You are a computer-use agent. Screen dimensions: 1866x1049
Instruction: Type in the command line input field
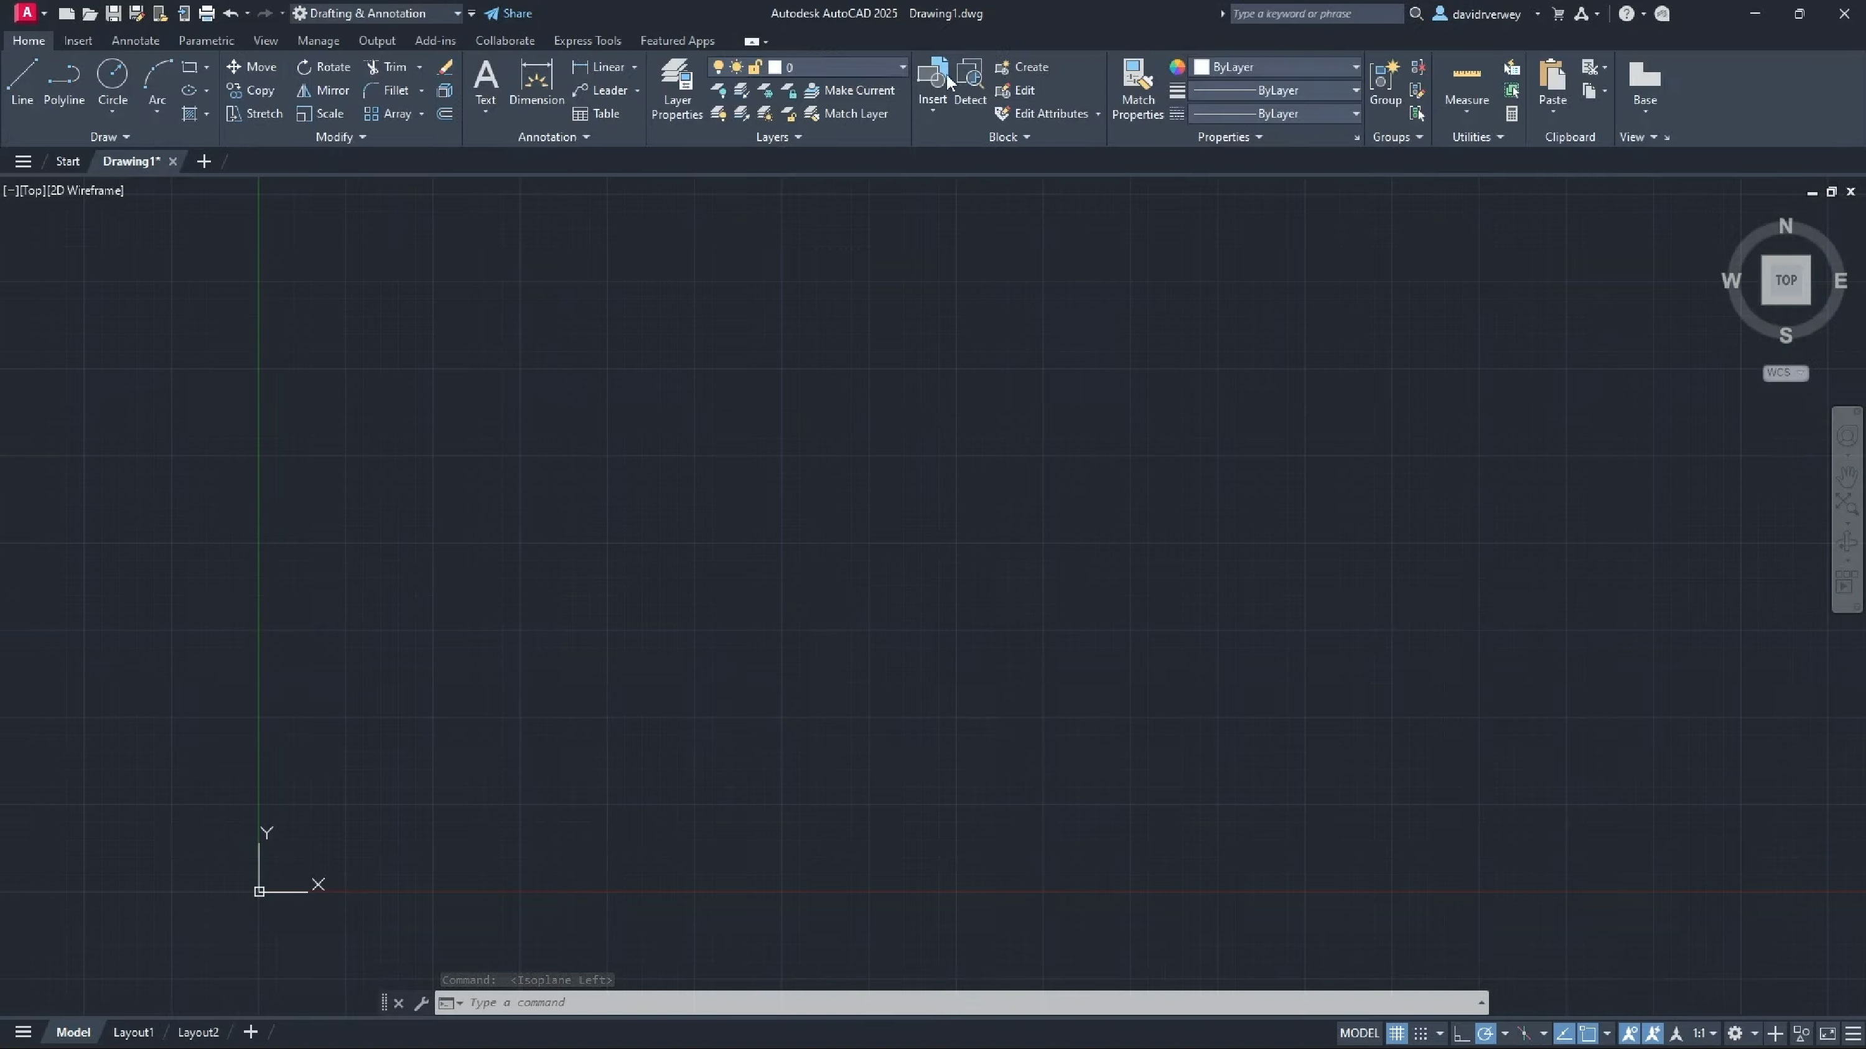pos(869,1002)
